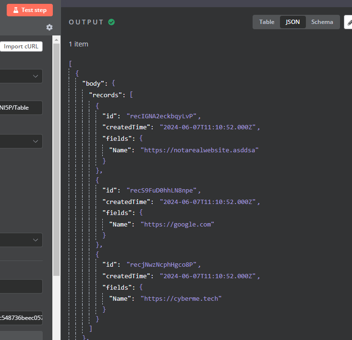The height and width of the screenshot is (340, 352).
Task: Click the Import cURL button
Action: coord(21,46)
